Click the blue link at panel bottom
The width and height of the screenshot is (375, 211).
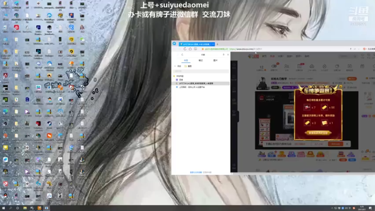[x=195, y=172]
